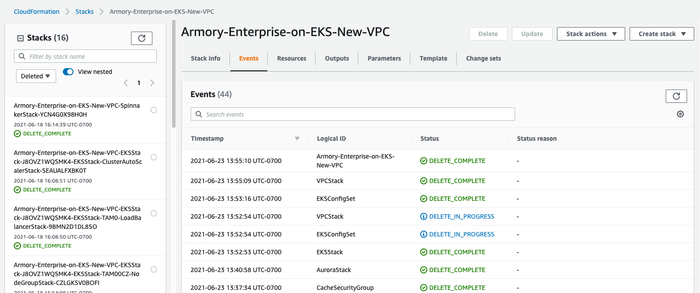Screen dimensions: 700x293
Task: Toggle the View nested switch
Action: pos(68,72)
